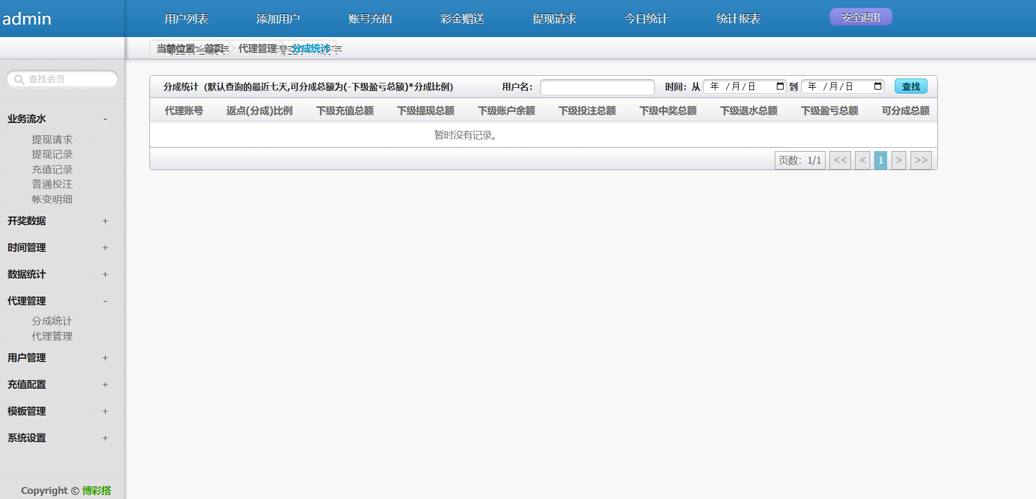Click the 用户名 input field
Viewport: 1036px width, 499px height.
click(597, 87)
